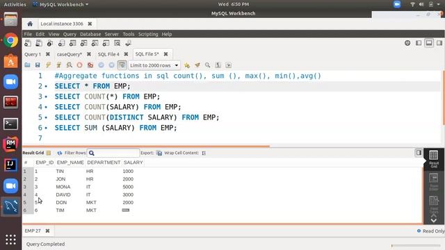Open the system status menu arrow
The image size is (445, 250).
click(439, 4)
